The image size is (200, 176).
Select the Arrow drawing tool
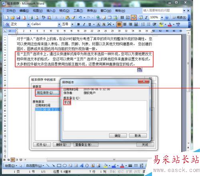53,166
